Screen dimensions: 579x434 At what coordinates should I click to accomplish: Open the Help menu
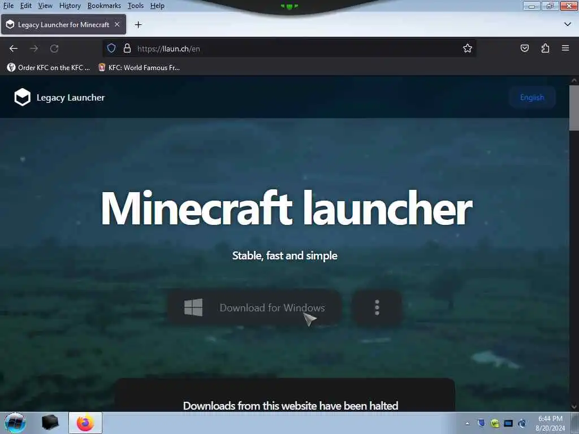point(157,6)
